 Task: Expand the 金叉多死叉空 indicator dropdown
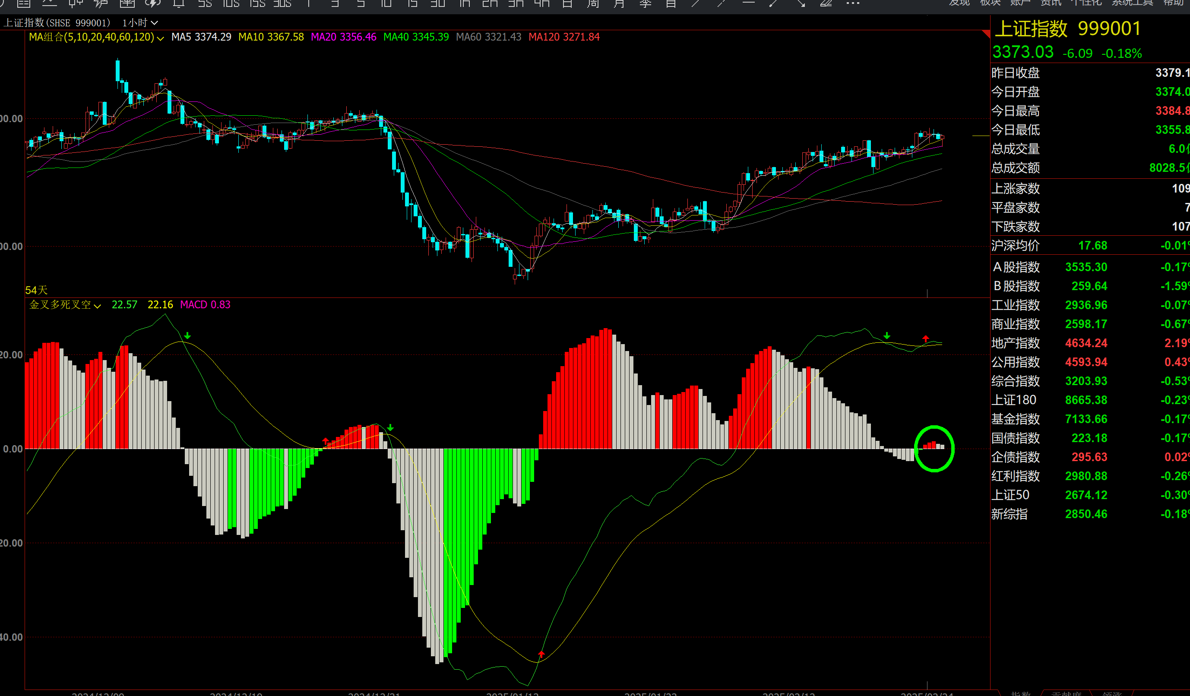click(x=97, y=306)
